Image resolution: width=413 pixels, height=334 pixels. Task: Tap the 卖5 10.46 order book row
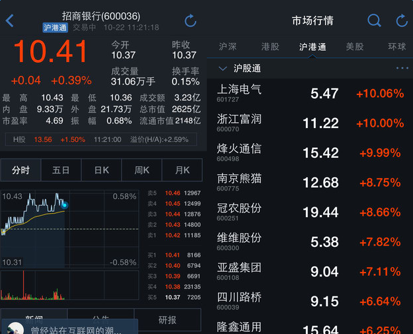pos(174,193)
